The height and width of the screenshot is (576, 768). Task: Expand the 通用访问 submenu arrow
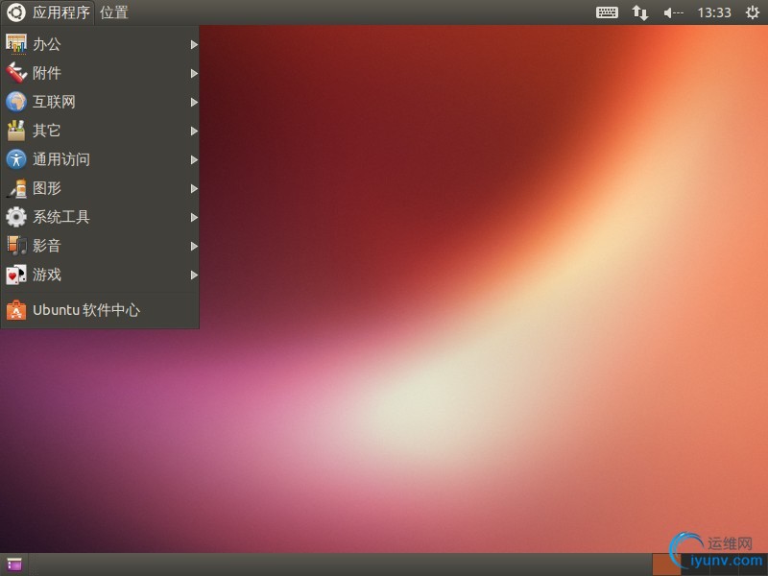coord(194,160)
